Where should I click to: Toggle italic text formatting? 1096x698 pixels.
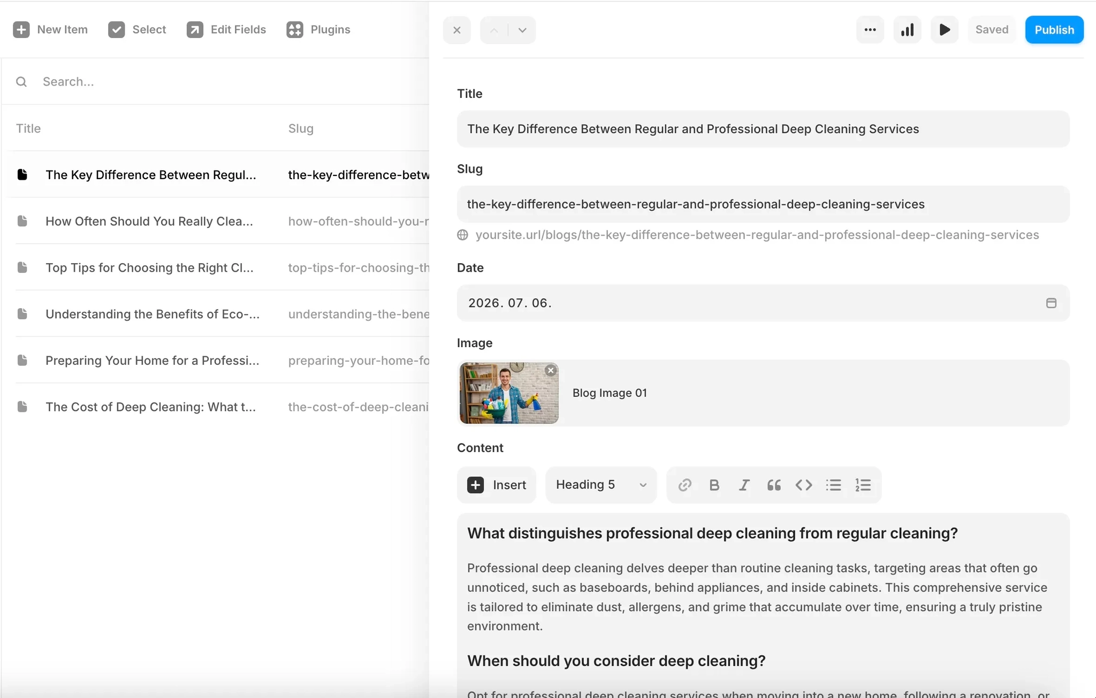(x=744, y=485)
